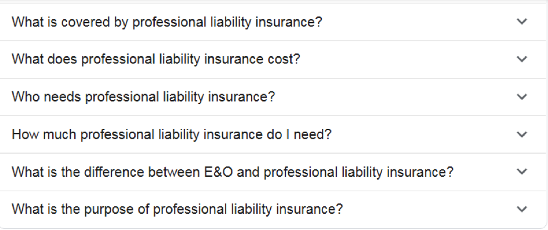Viewport: 548px width, 230px height.
Task: Select the question text about what is covered
Action: pos(166,23)
